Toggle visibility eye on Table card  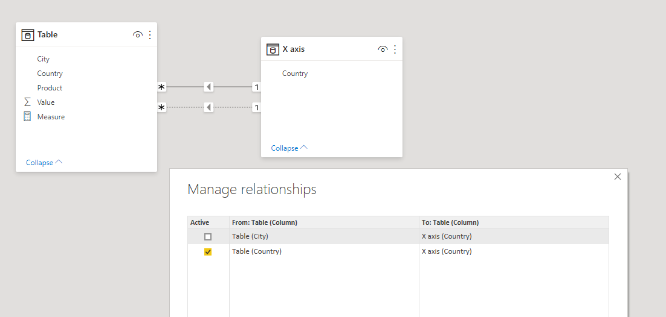[x=138, y=35]
